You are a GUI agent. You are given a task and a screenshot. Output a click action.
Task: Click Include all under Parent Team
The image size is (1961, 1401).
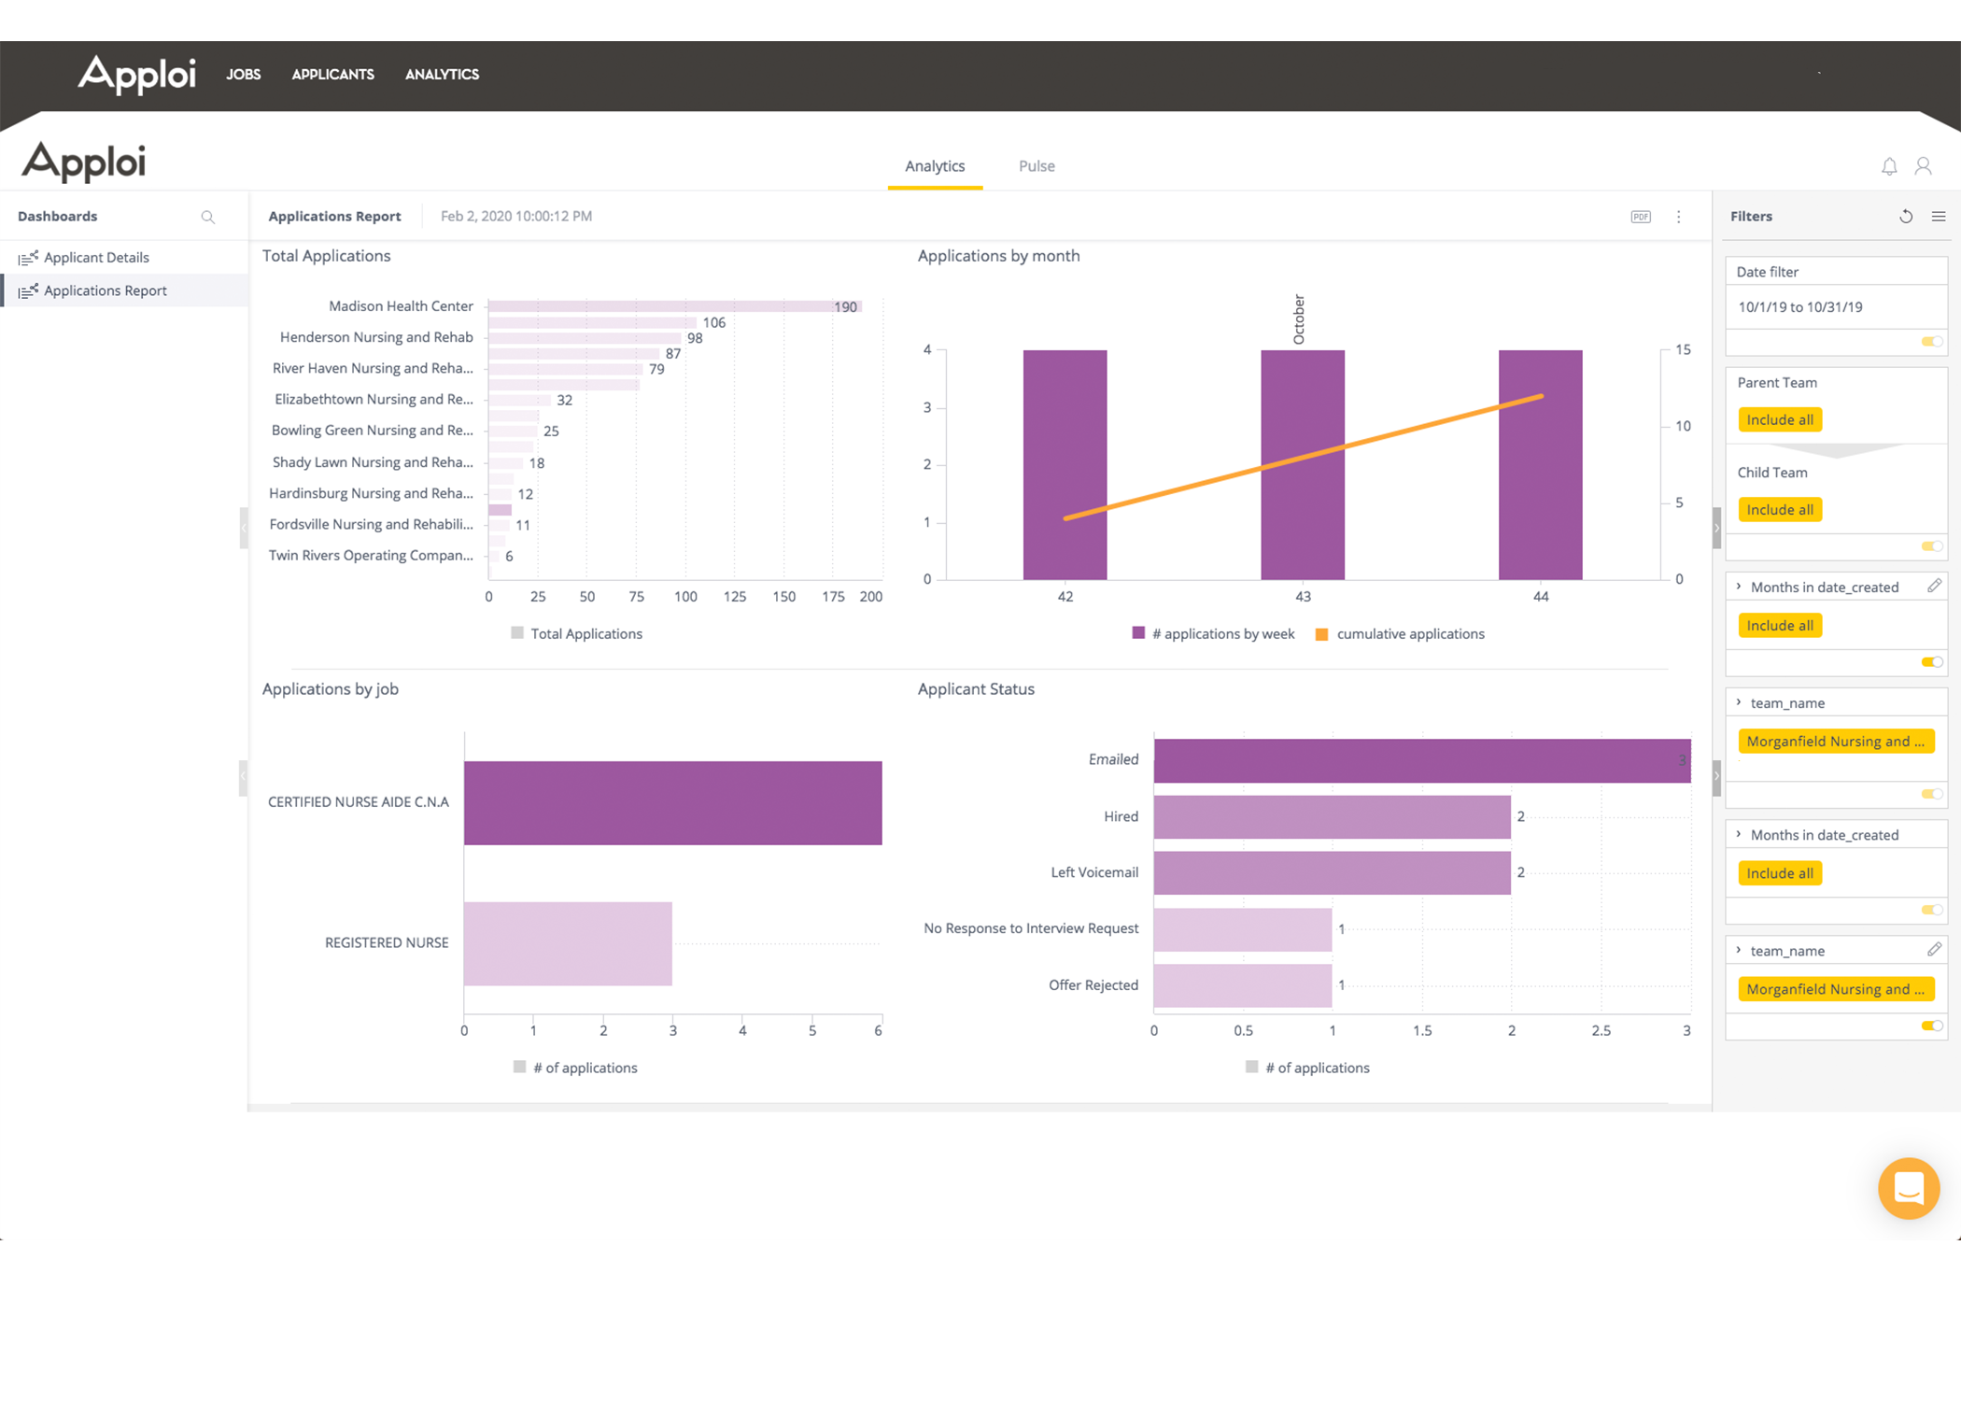1779,419
